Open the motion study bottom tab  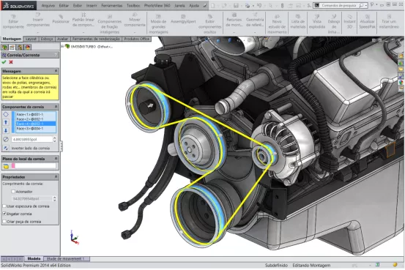pos(67,258)
